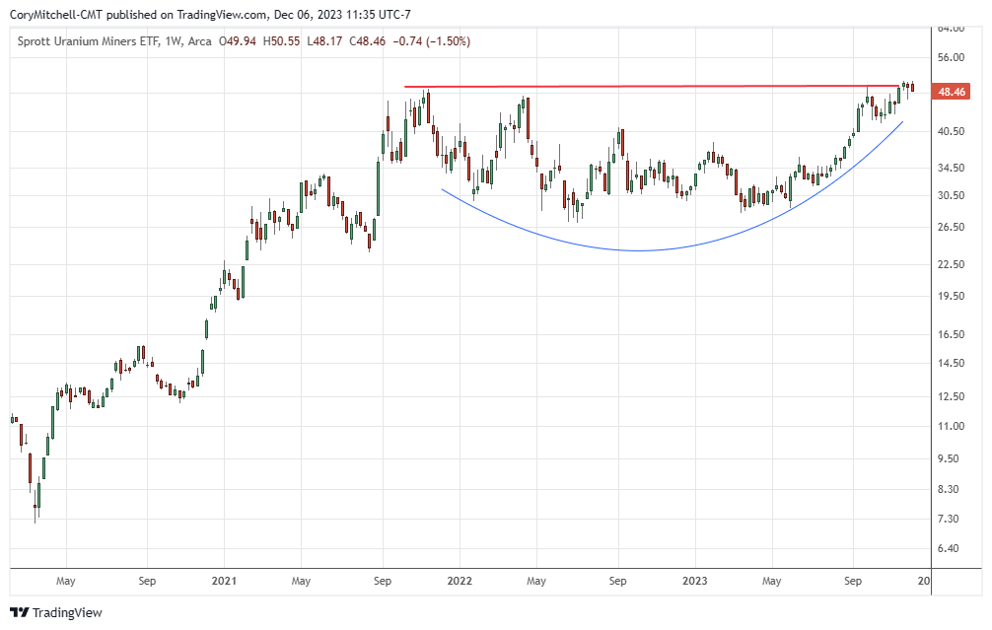
Task: Click the 22.50 price axis label
Action: (951, 264)
